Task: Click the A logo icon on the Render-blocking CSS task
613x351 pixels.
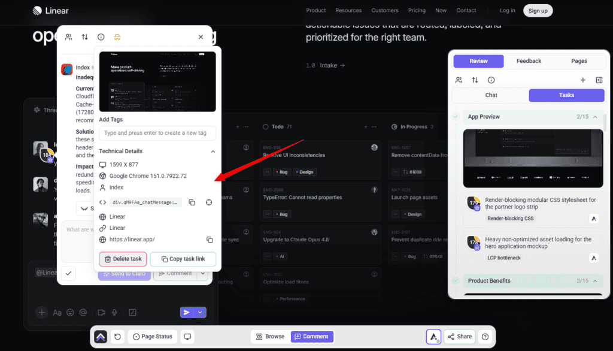Action: [593, 219]
